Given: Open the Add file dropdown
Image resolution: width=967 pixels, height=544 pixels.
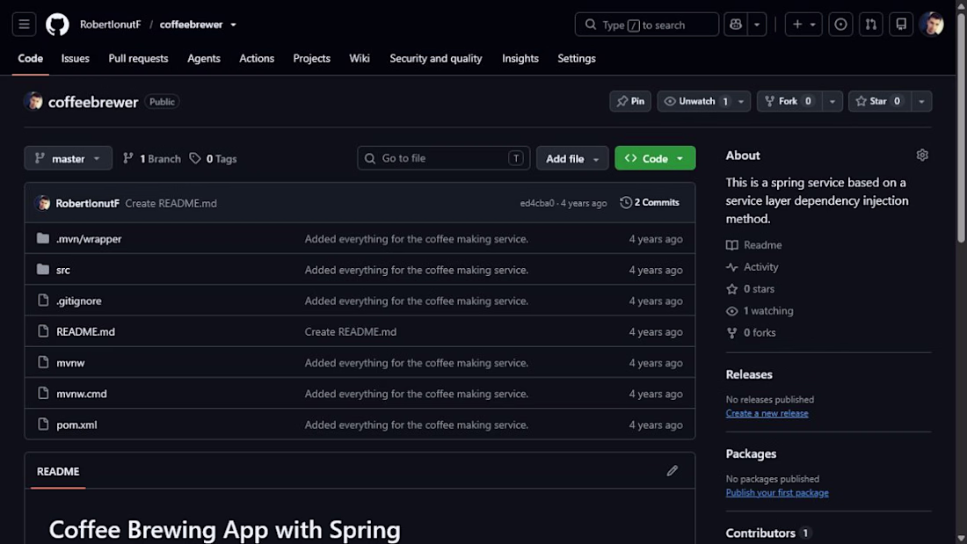Looking at the screenshot, I should [571, 158].
